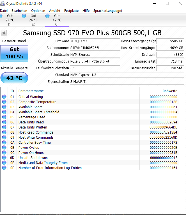Click the Schnittstelle field NVM Express
The image size is (186, 215).
[x=95, y=55]
